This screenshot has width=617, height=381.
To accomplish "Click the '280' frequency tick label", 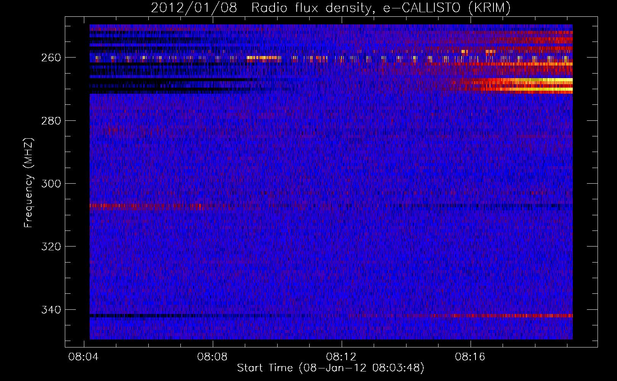I will (51, 121).
